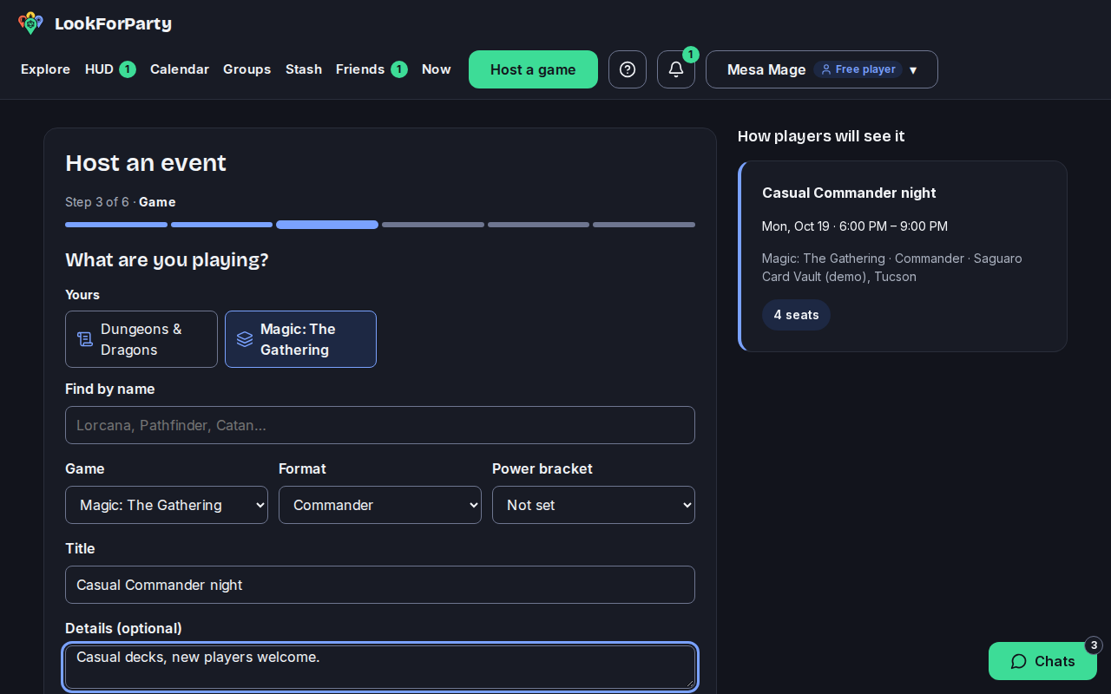1111x694 pixels.
Task: Click the Host a game button
Action: (x=533, y=69)
